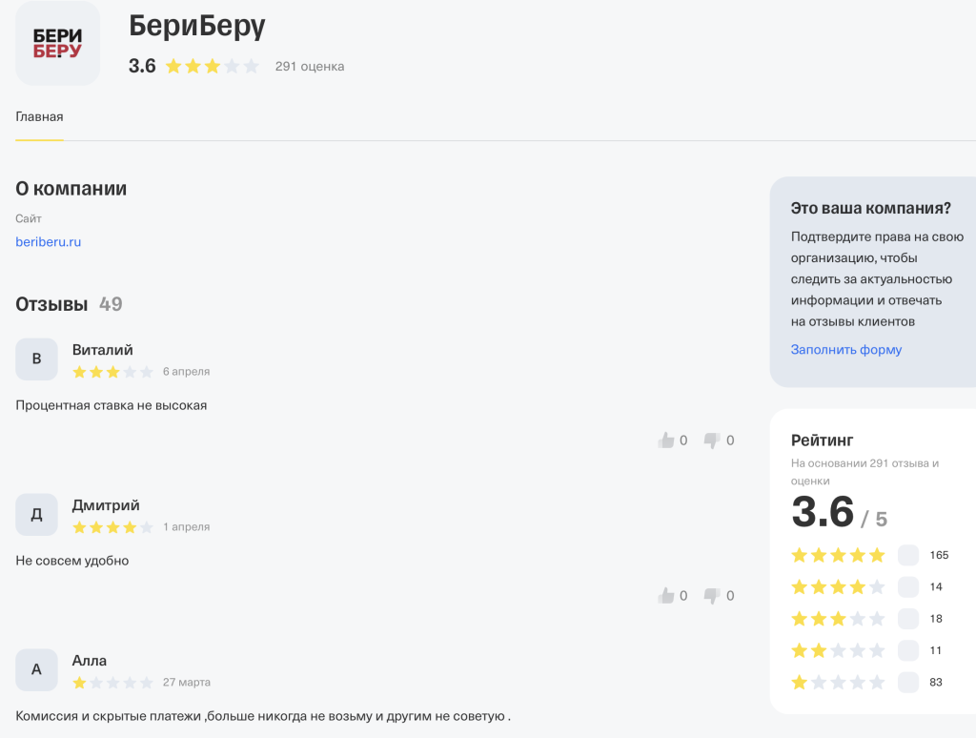The image size is (976, 738).
Task: Open the beriberu.ru website link
Action: 49,242
